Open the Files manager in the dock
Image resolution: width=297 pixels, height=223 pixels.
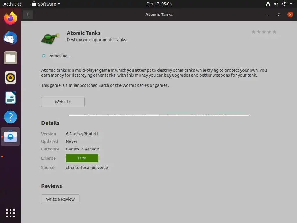coord(10,58)
